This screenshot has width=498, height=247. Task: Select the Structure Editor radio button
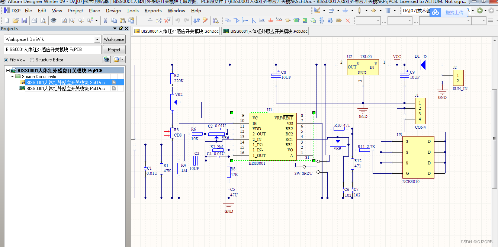[x=32, y=60]
